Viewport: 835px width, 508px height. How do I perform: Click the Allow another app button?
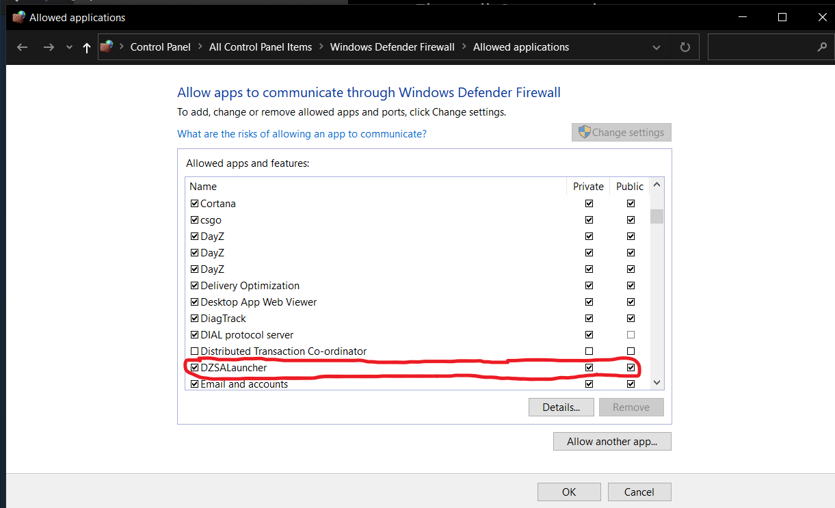coord(612,442)
